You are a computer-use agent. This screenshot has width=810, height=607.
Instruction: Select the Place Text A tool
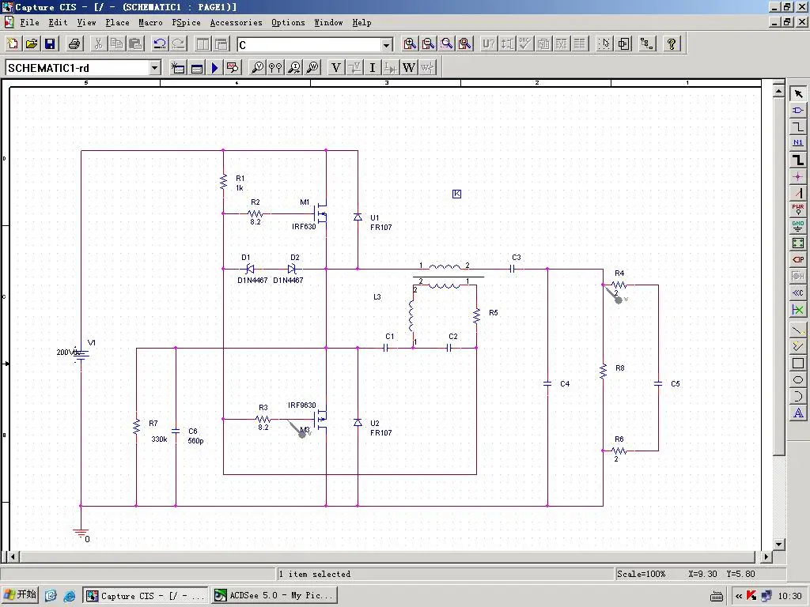pyautogui.click(x=798, y=413)
